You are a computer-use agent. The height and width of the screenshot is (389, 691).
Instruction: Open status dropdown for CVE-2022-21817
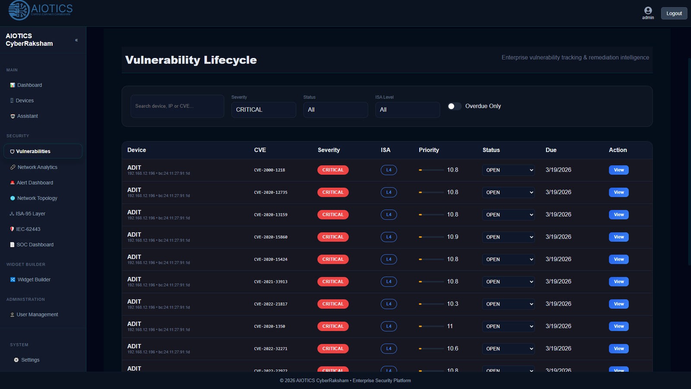tap(508, 304)
